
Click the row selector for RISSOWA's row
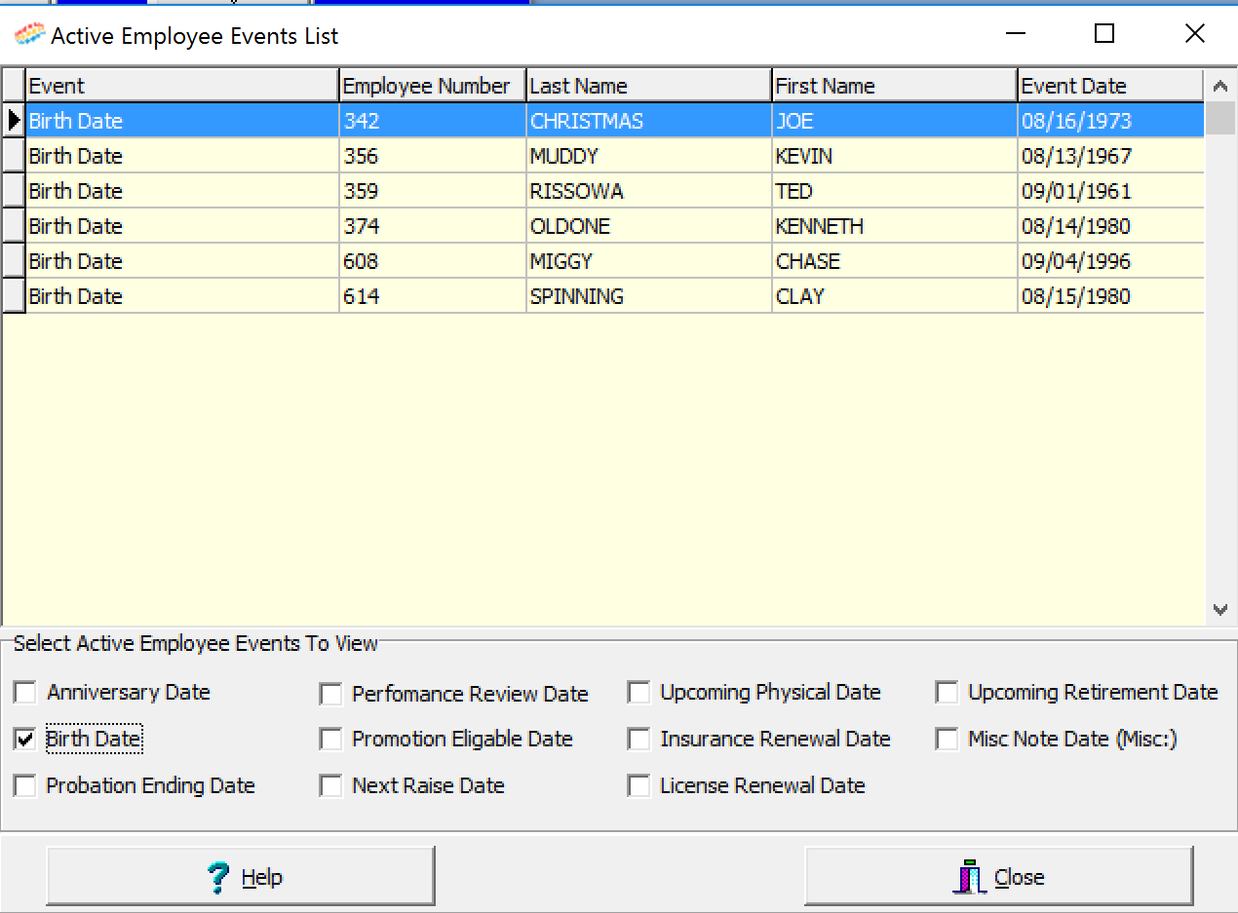pos(14,191)
